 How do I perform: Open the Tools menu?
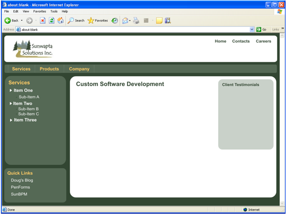coord(54,11)
